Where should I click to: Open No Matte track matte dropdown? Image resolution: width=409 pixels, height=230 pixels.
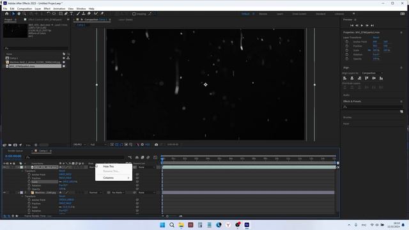[118, 192]
